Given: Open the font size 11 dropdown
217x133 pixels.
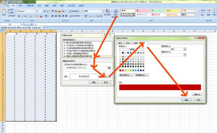Looking at the screenshot, I should [x=42, y=11].
